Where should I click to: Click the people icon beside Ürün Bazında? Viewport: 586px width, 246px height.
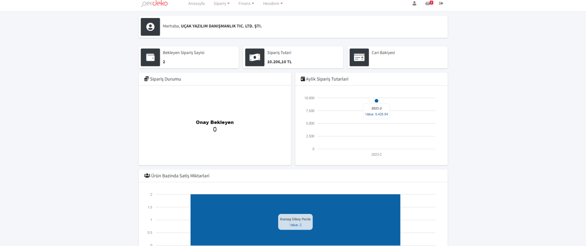[147, 176]
